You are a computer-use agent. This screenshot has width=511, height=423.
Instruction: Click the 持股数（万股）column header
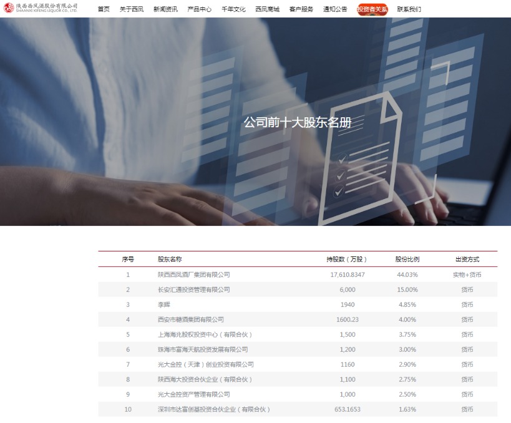[x=347, y=260]
